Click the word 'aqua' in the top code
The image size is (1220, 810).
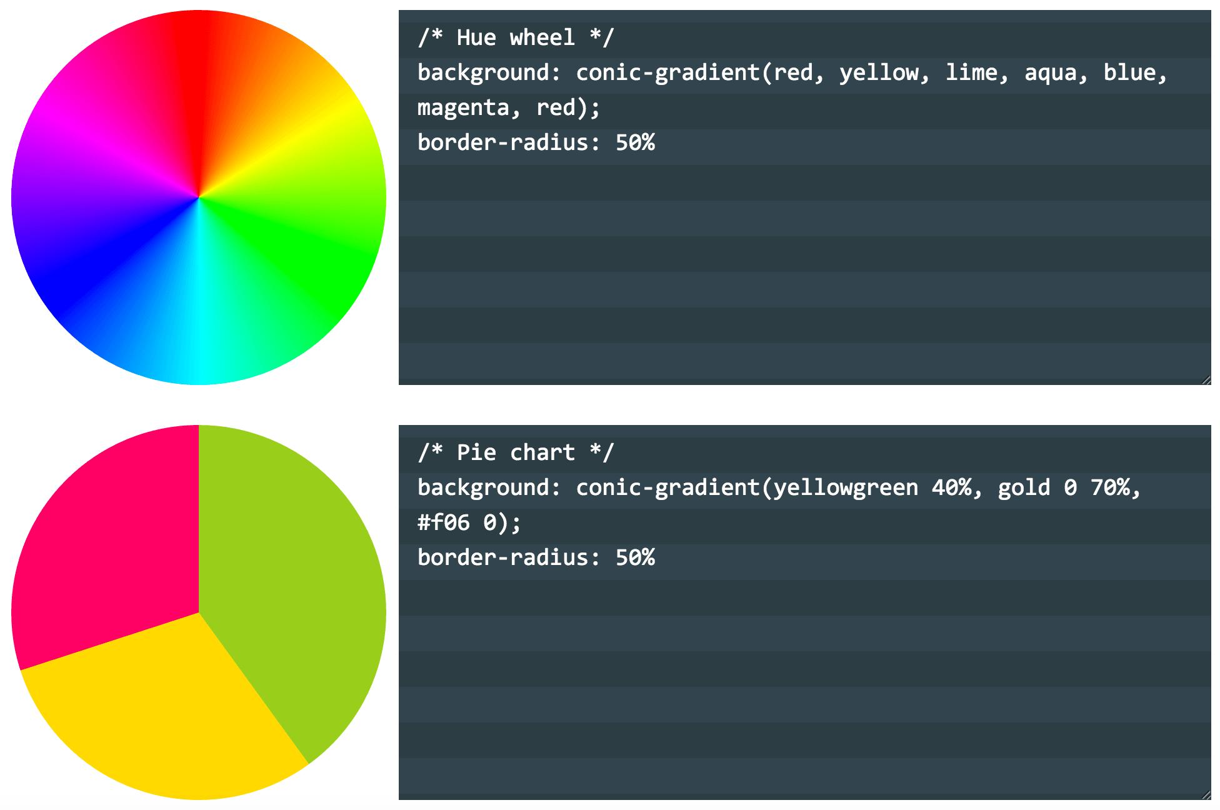coord(1050,72)
